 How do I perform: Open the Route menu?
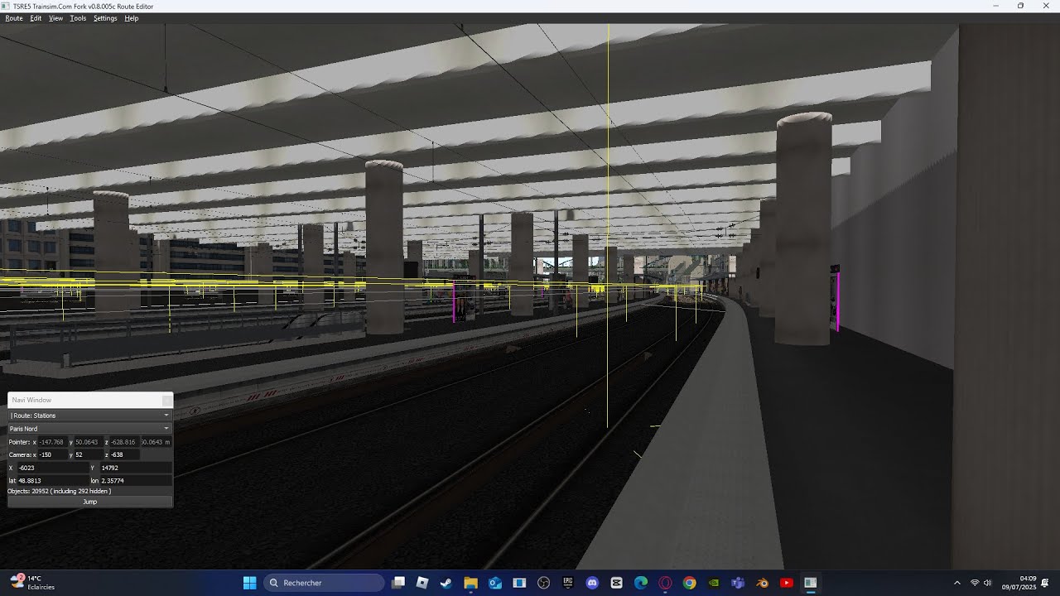tap(14, 18)
